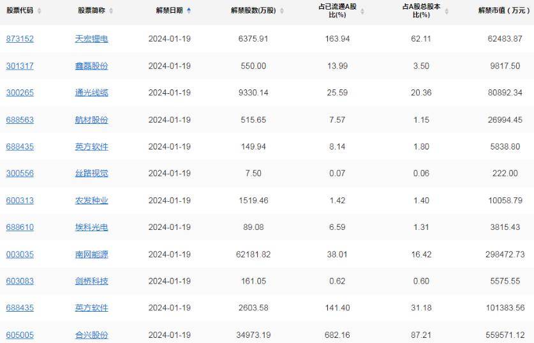Open stock code 301317 link
The image size is (534, 343).
(x=20, y=66)
